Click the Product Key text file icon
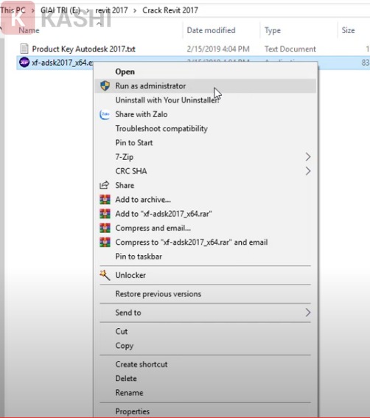The height and width of the screenshot is (418, 370). click(24, 49)
